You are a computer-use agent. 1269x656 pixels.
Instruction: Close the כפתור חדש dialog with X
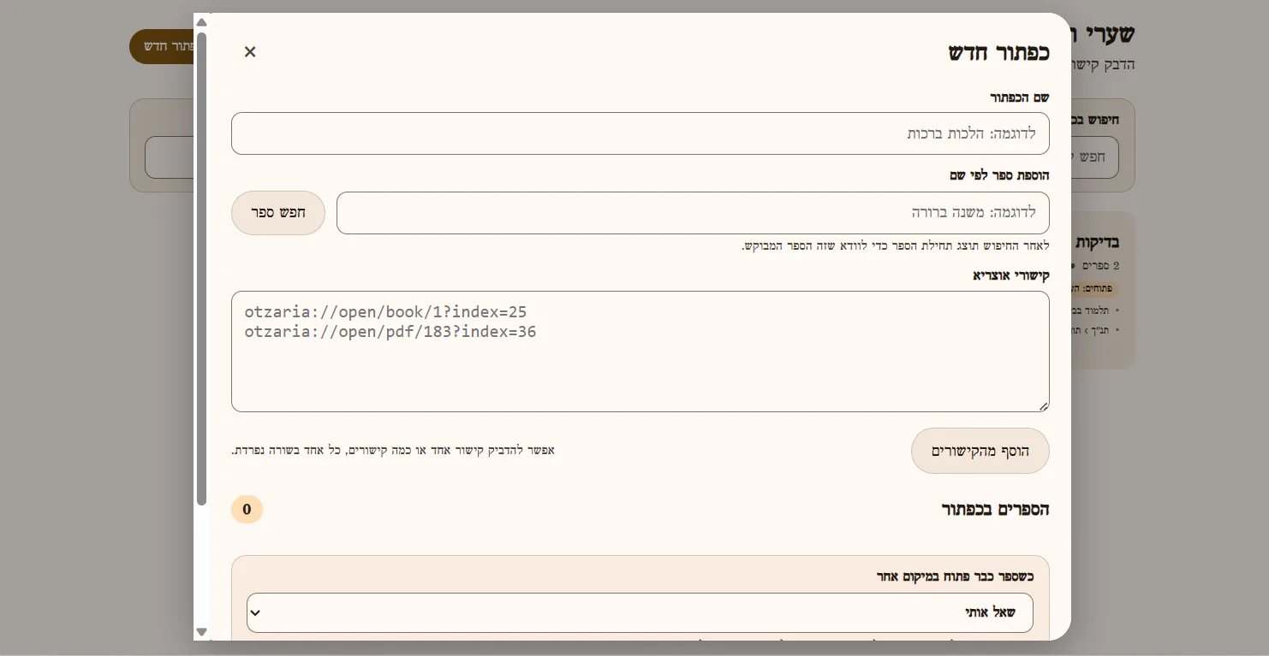(250, 52)
